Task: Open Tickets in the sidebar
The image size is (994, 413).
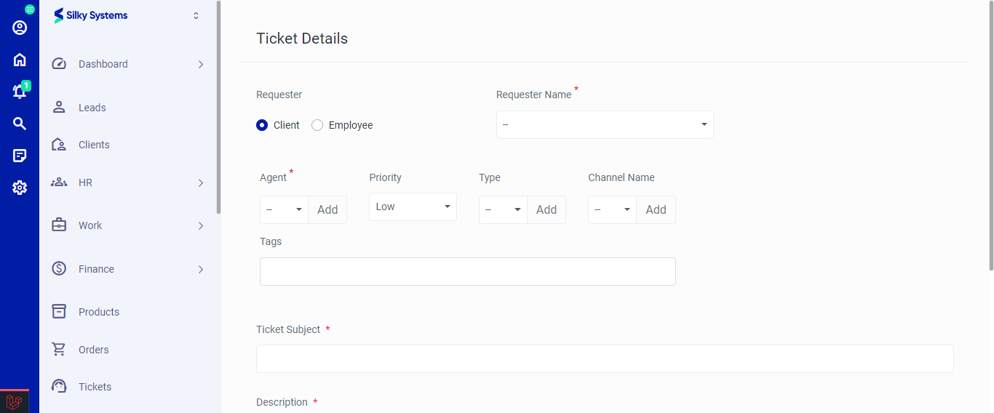Action: click(95, 387)
